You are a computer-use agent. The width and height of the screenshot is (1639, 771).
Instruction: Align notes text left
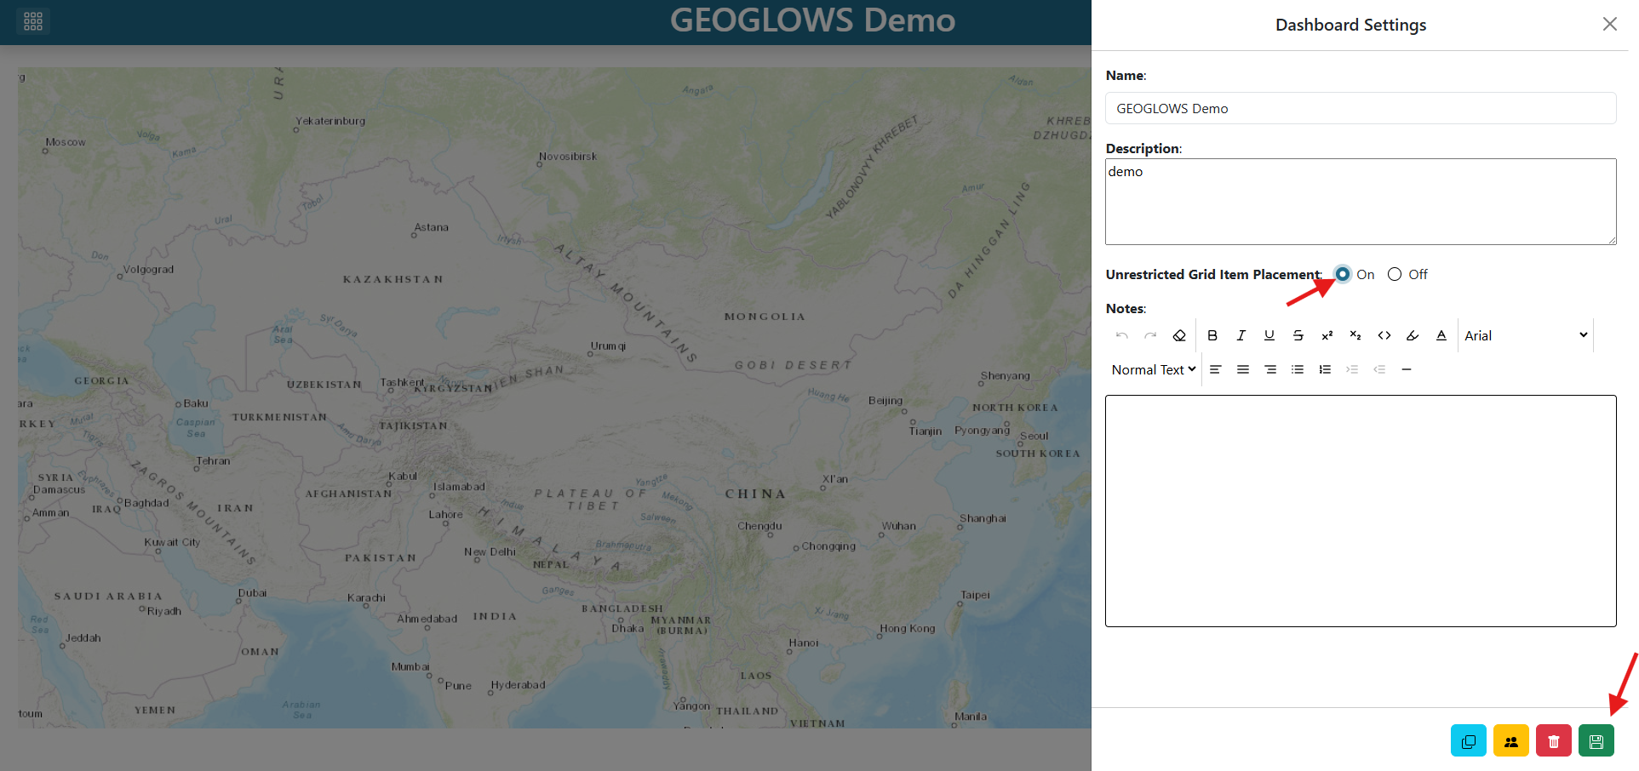coord(1216,369)
